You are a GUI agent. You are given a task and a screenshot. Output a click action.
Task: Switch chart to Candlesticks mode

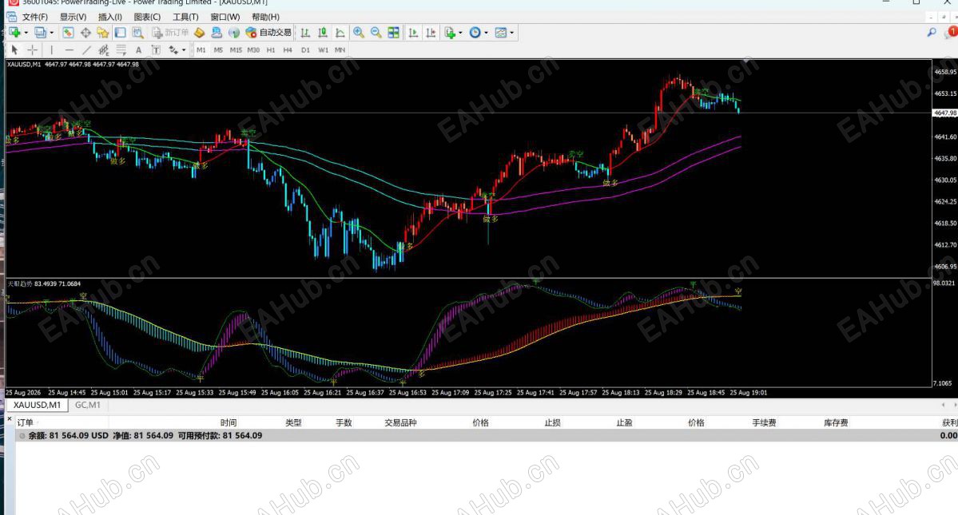click(x=323, y=33)
